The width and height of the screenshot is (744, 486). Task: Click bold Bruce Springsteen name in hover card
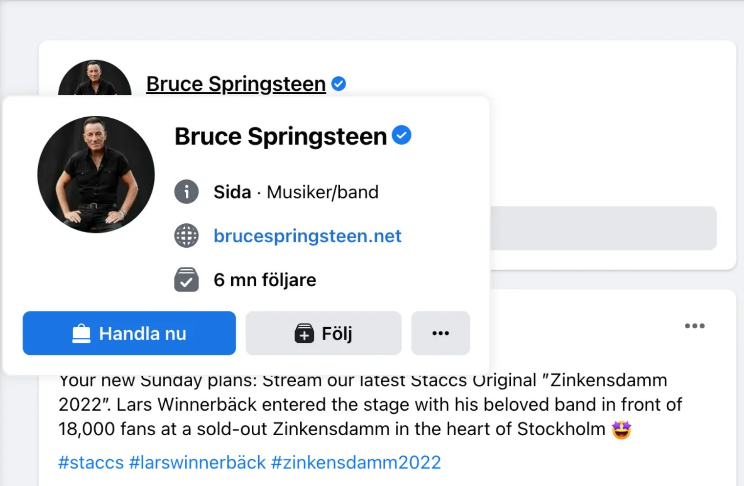(x=280, y=136)
